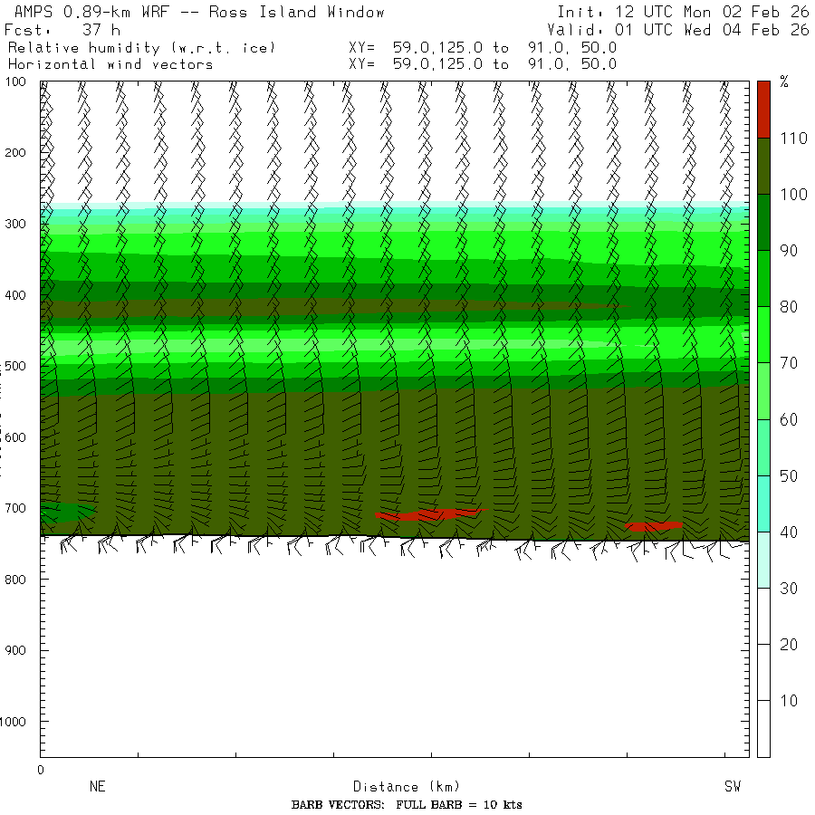Click the 700 pressure axis label
Screen dimensions: 815x815
15,508
